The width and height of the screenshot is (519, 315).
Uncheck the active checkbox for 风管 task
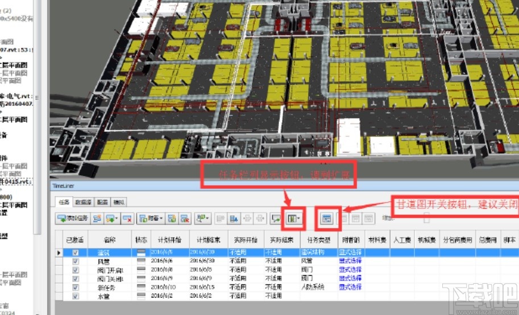point(75,262)
